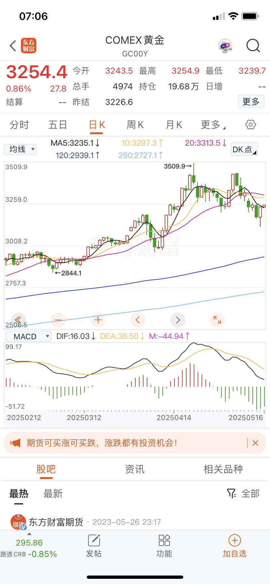The height and width of the screenshot is (584, 270).
Task: Show 最新 posts
Action: pos(53,494)
